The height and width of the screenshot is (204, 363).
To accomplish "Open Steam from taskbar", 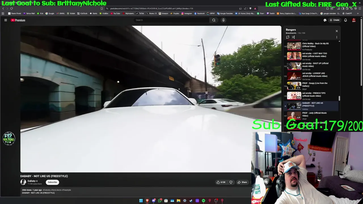I will coord(191,201).
